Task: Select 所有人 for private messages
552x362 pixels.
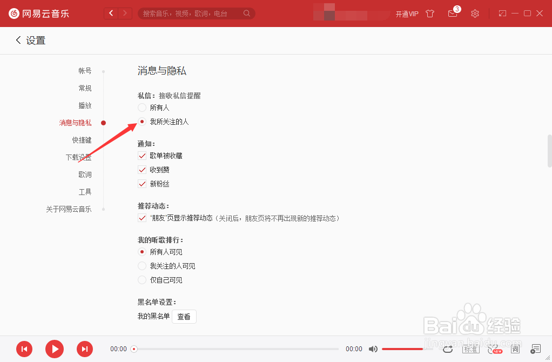Action: (142, 108)
